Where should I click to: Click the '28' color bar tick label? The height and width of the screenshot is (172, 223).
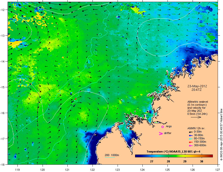coord(168,161)
